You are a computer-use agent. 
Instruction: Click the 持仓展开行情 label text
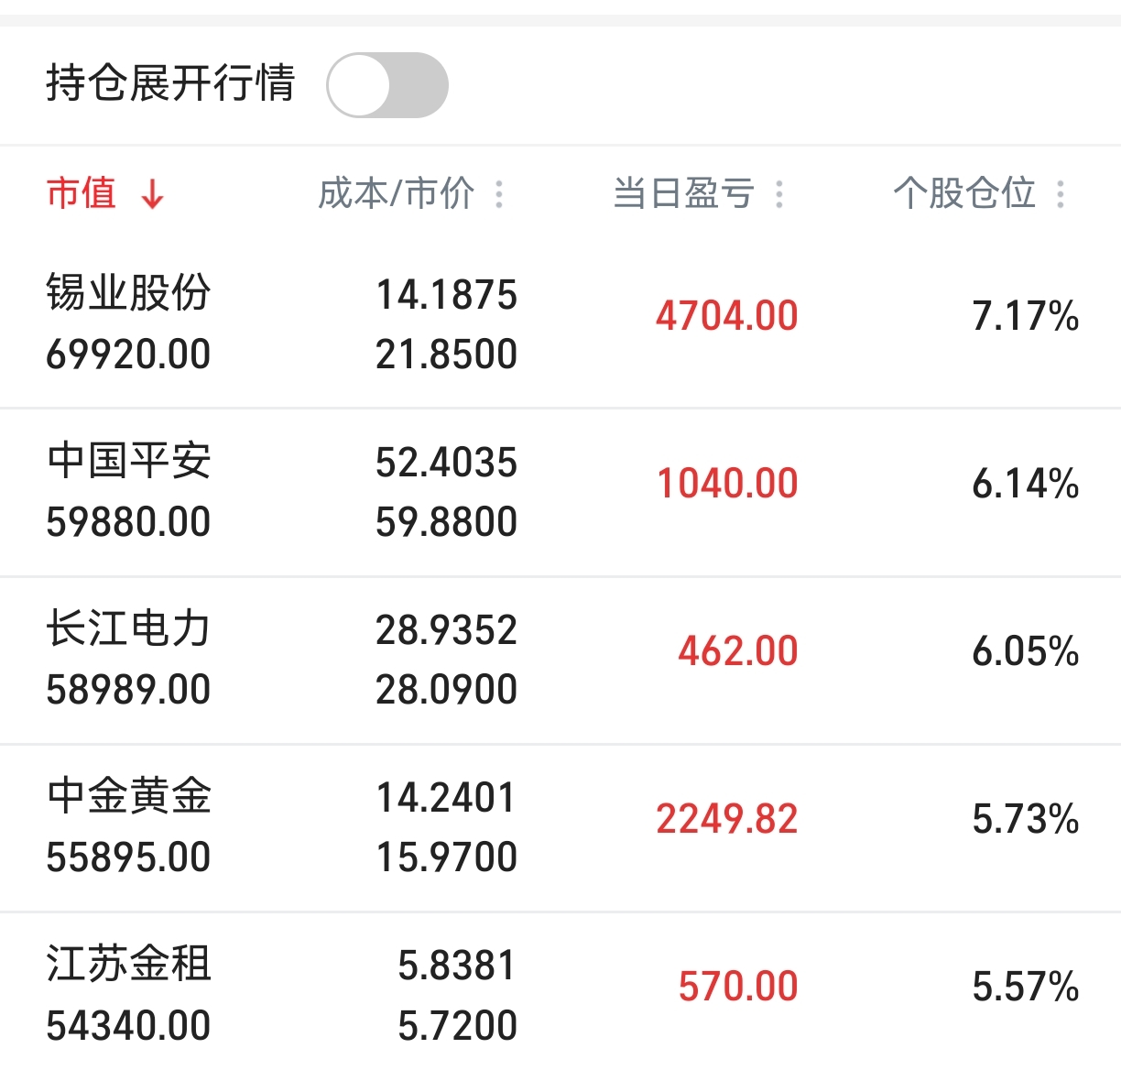coord(170,82)
